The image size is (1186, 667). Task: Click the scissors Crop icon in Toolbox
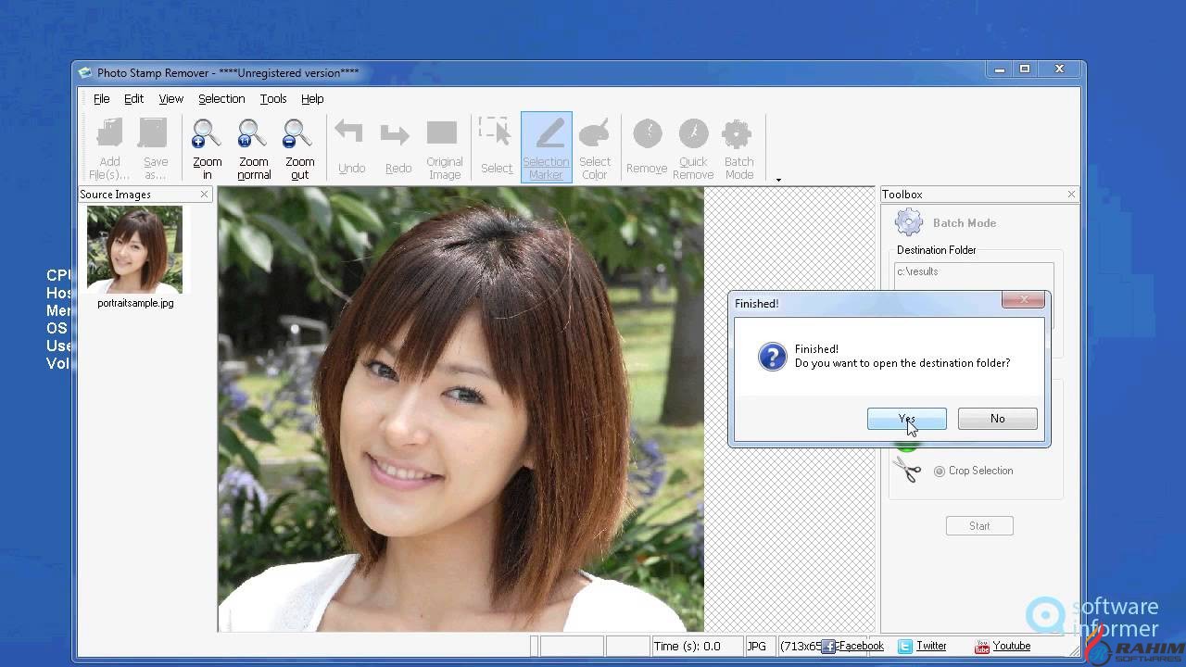(907, 470)
